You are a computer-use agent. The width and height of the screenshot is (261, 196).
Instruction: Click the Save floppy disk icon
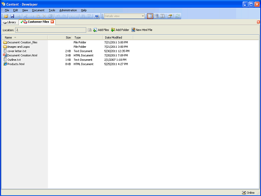click(12, 16)
